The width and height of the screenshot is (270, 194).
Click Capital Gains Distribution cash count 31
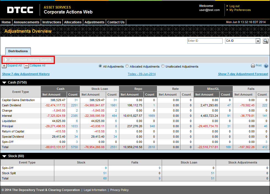click(x=76, y=100)
